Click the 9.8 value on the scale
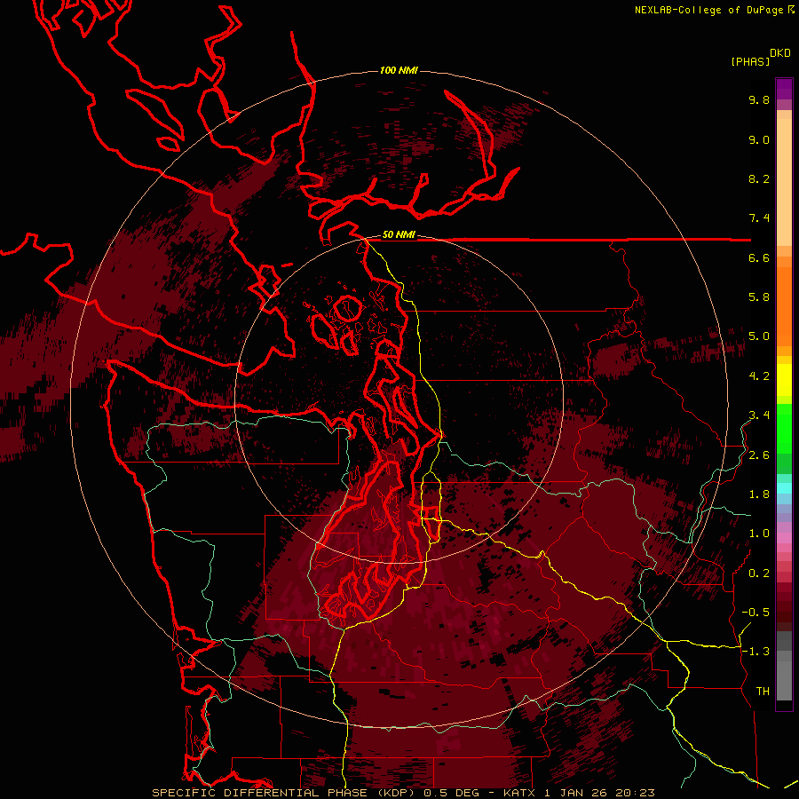 [x=759, y=99]
